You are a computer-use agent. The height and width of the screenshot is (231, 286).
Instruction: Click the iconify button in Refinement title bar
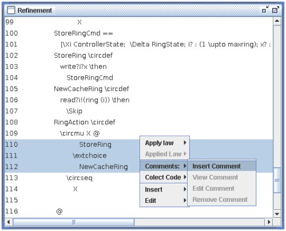click(x=265, y=9)
